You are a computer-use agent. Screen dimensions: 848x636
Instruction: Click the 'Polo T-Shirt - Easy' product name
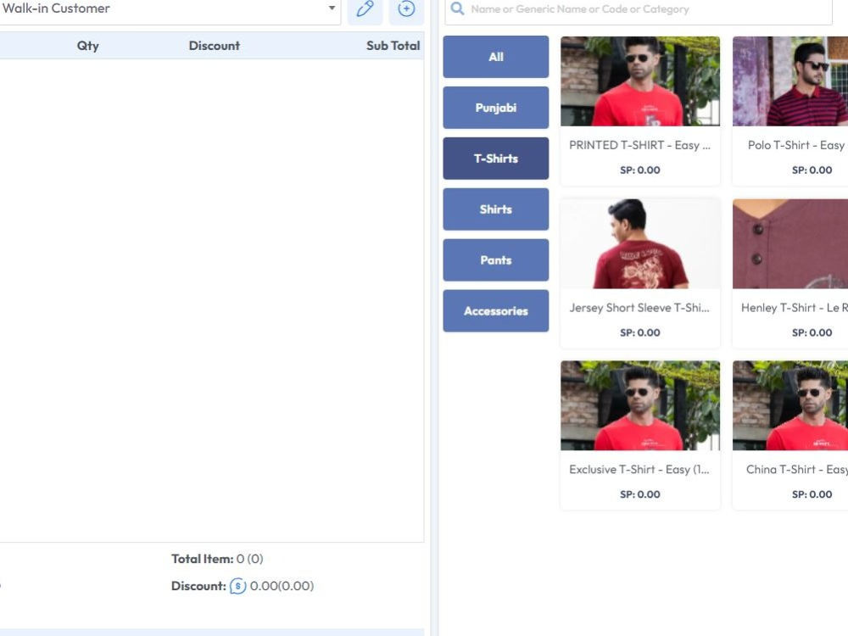point(796,145)
